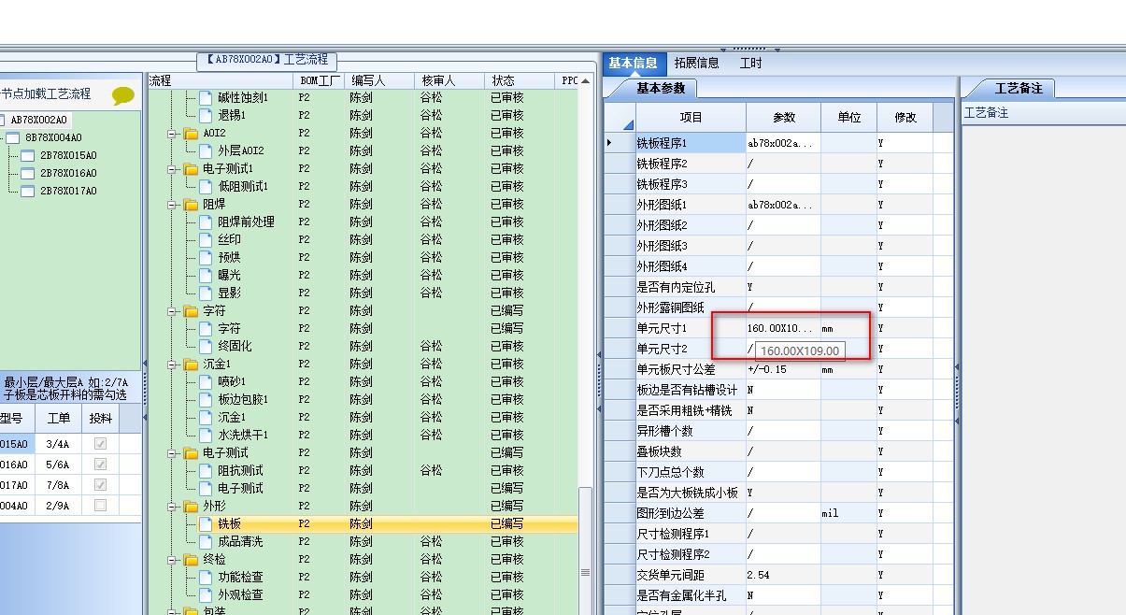This screenshot has height=615, width=1126.
Task: Click the 单元尺寸1 parameter cell 160.00X10...
Action: pyautogui.click(x=783, y=328)
